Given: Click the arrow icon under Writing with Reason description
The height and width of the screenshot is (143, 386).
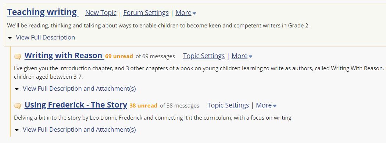Looking at the screenshot, I should point(17,89).
